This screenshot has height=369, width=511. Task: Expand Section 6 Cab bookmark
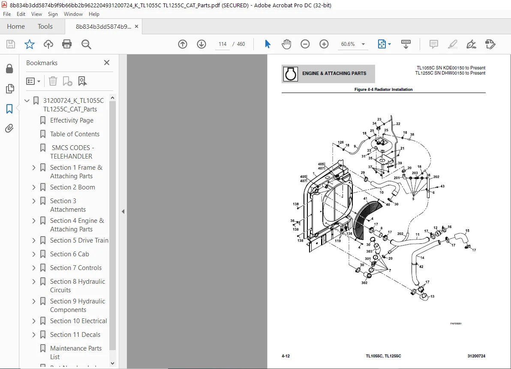pos(34,254)
